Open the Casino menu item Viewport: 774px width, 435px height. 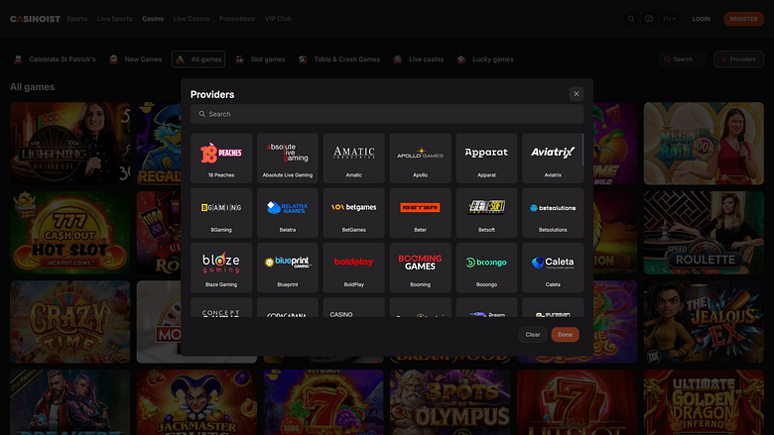click(153, 19)
